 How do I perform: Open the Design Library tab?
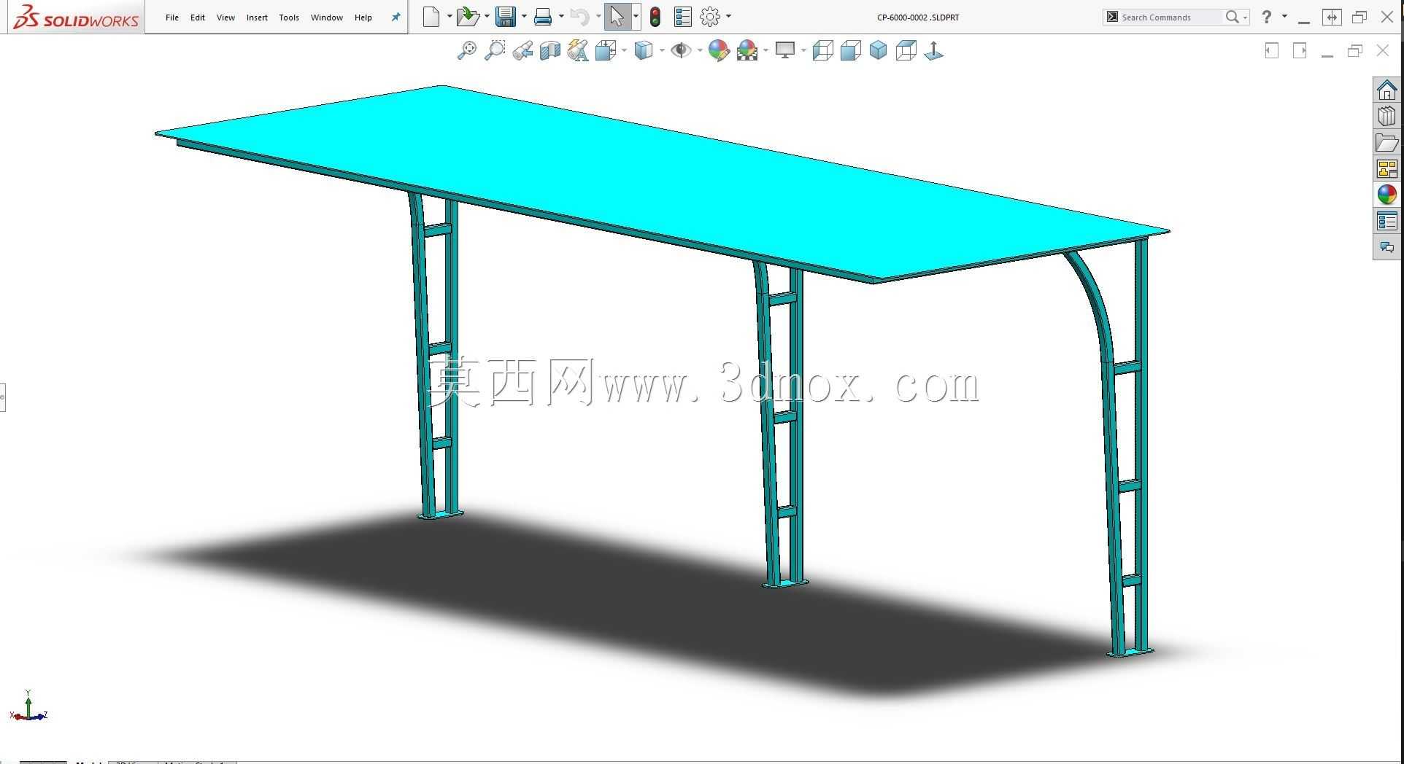pyautogui.click(x=1387, y=117)
